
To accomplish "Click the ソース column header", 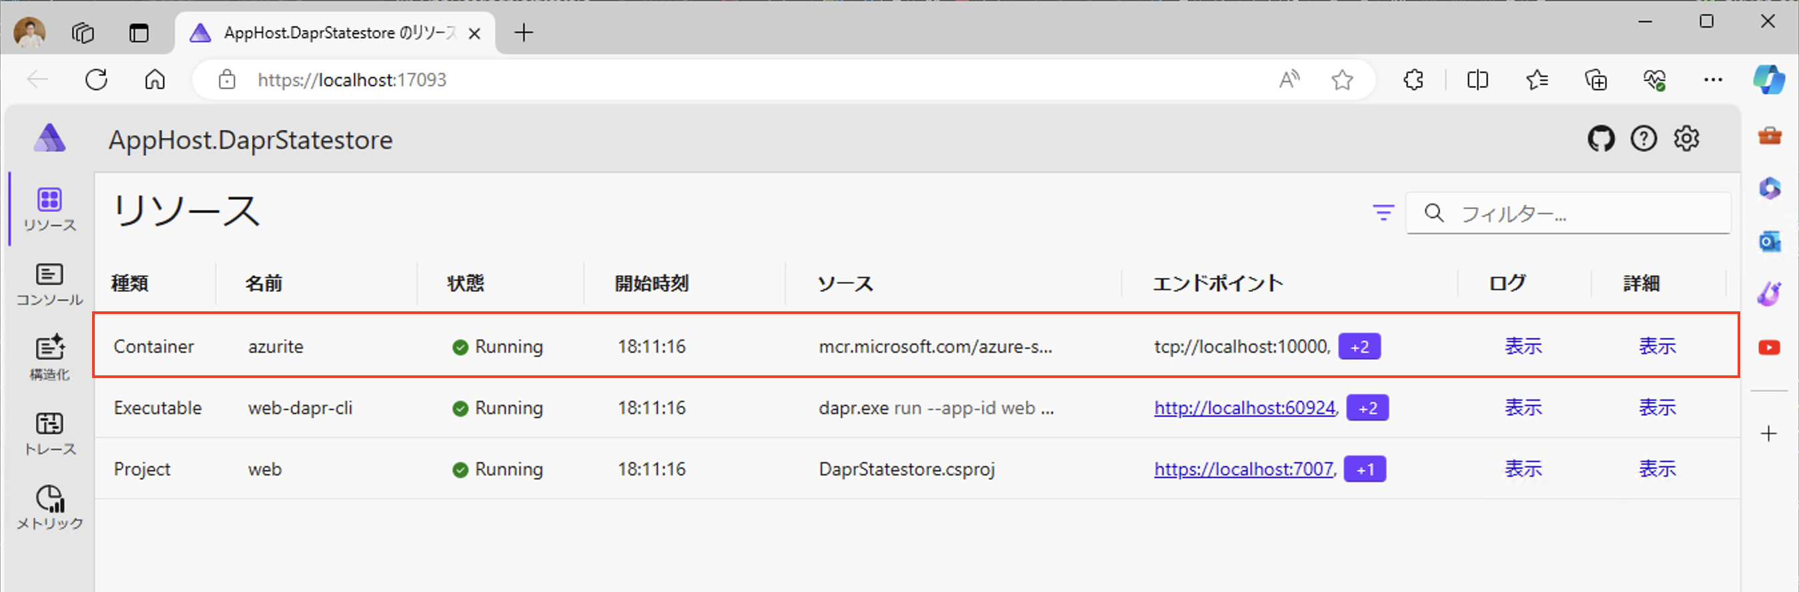I will (845, 283).
